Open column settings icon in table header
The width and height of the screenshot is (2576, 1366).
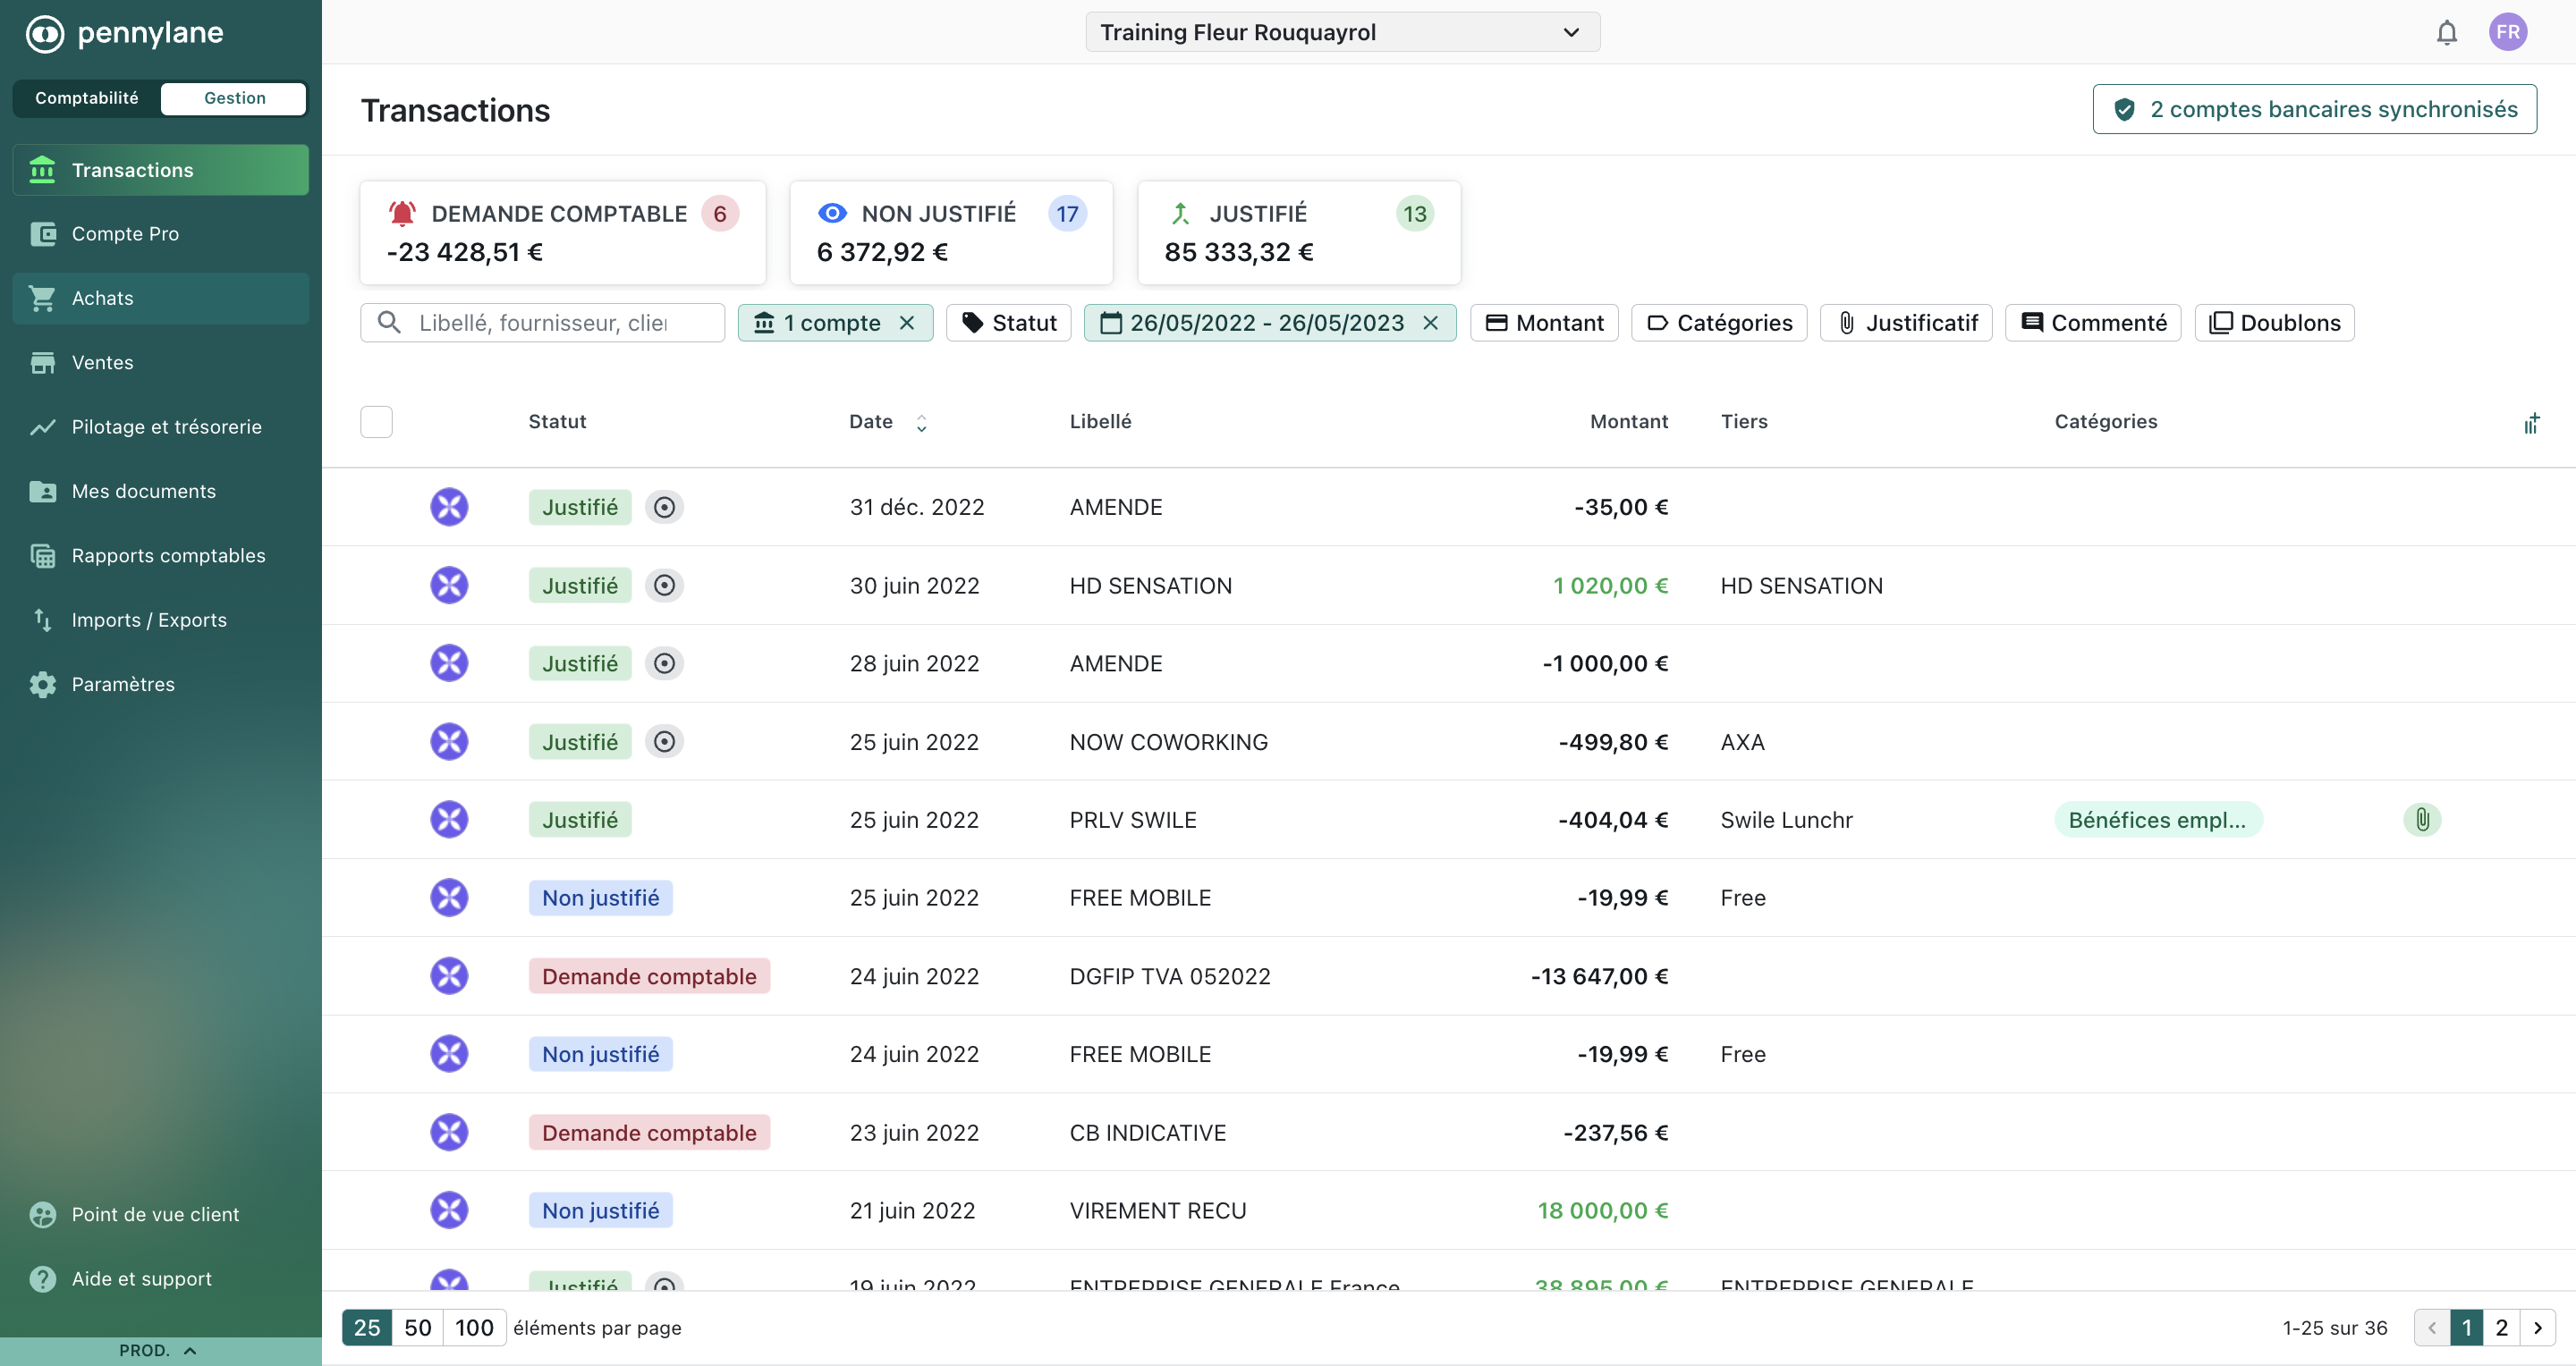[2531, 423]
